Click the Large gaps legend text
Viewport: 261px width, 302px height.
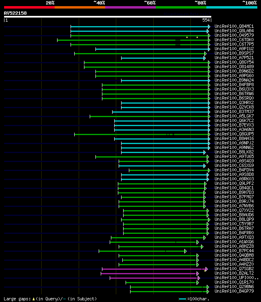tap(50, 299)
